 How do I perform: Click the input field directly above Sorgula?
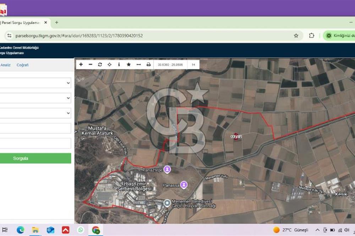(x=35, y=143)
